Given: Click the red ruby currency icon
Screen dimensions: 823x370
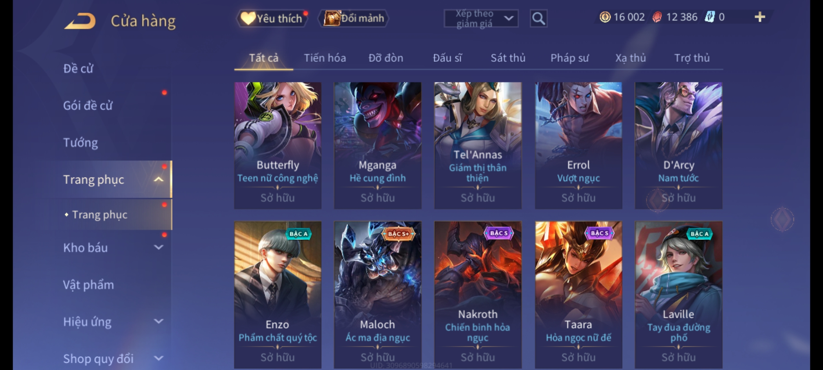Looking at the screenshot, I should pos(657,17).
